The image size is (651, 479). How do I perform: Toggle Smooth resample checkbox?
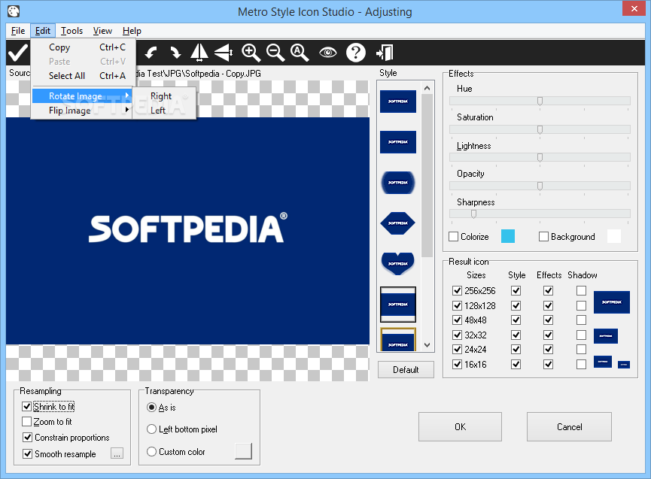coord(27,454)
